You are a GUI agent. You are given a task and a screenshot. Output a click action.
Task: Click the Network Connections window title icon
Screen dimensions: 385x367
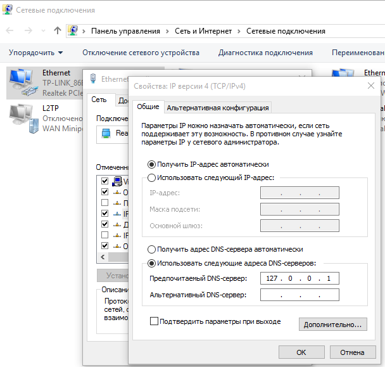coord(8,10)
